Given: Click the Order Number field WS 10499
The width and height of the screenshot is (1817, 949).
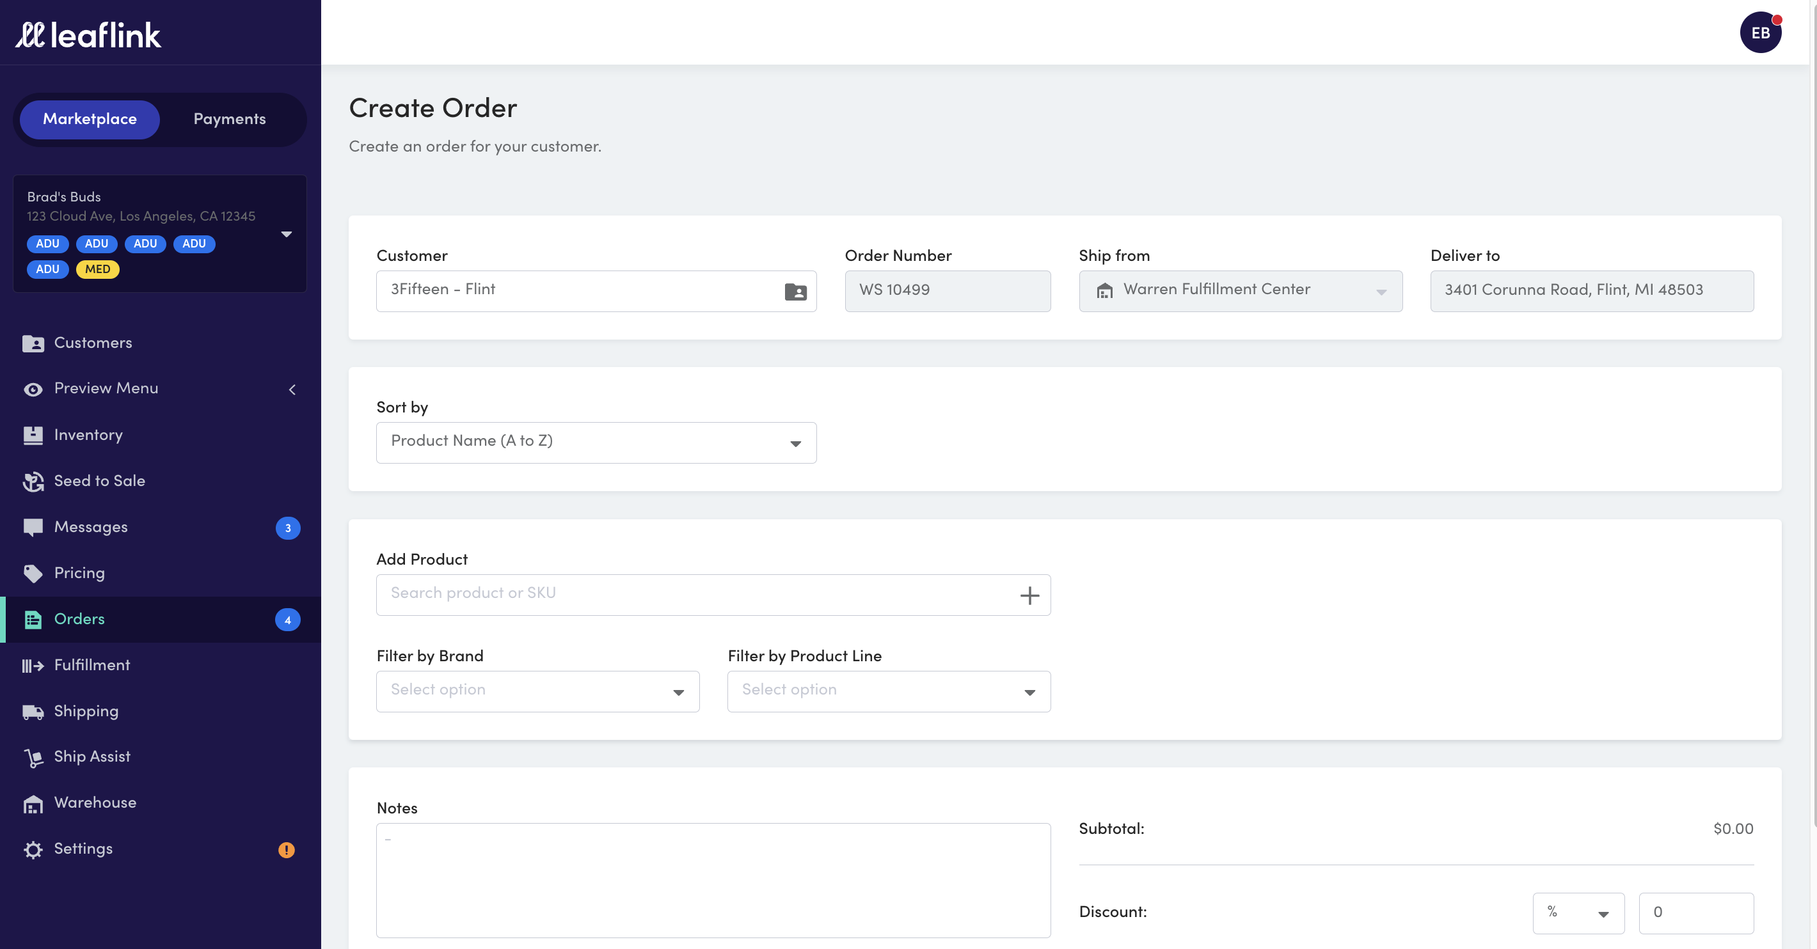Looking at the screenshot, I should [948, 291].
